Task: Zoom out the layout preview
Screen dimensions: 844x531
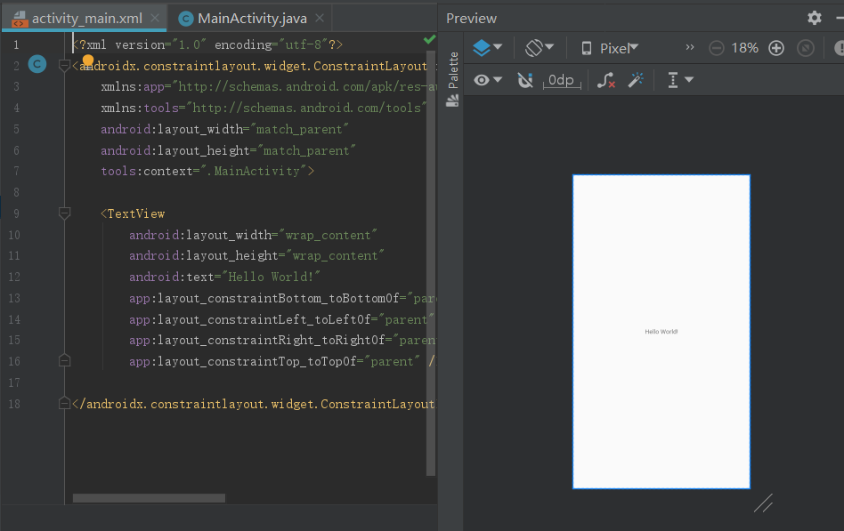Action: (716, 48)
